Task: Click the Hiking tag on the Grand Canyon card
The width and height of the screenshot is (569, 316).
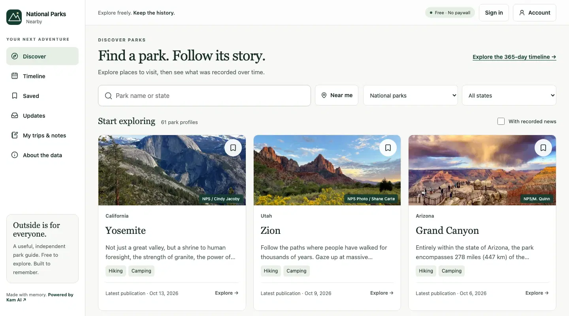Action: click(426, 271)
